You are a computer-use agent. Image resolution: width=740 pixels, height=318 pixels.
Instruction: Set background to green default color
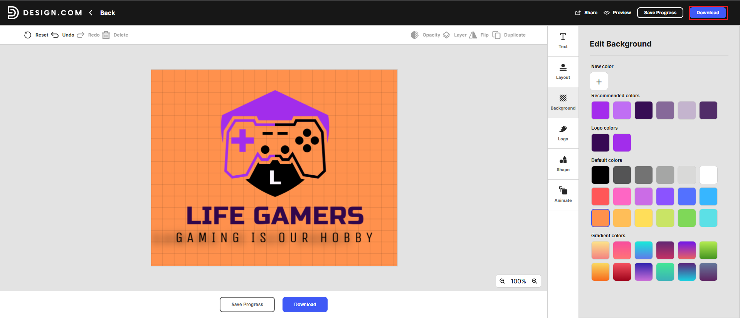(687, 218)
